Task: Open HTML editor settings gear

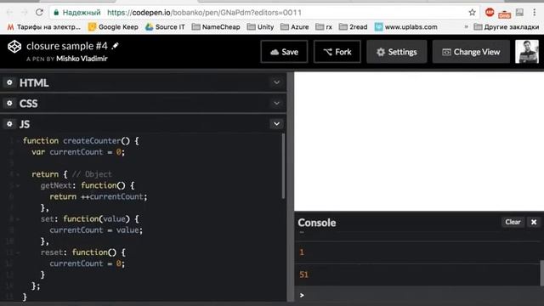Action: [9, 82]
